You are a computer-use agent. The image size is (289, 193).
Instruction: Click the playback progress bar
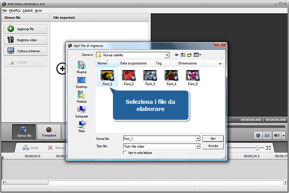click(x=257, y=126)
